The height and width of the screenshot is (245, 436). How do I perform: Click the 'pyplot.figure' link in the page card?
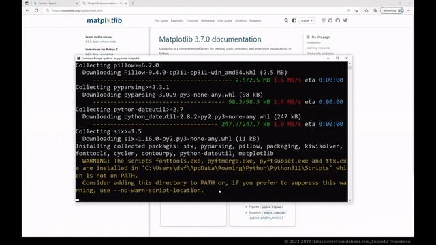pyautogui.click(x=271, y=207)
